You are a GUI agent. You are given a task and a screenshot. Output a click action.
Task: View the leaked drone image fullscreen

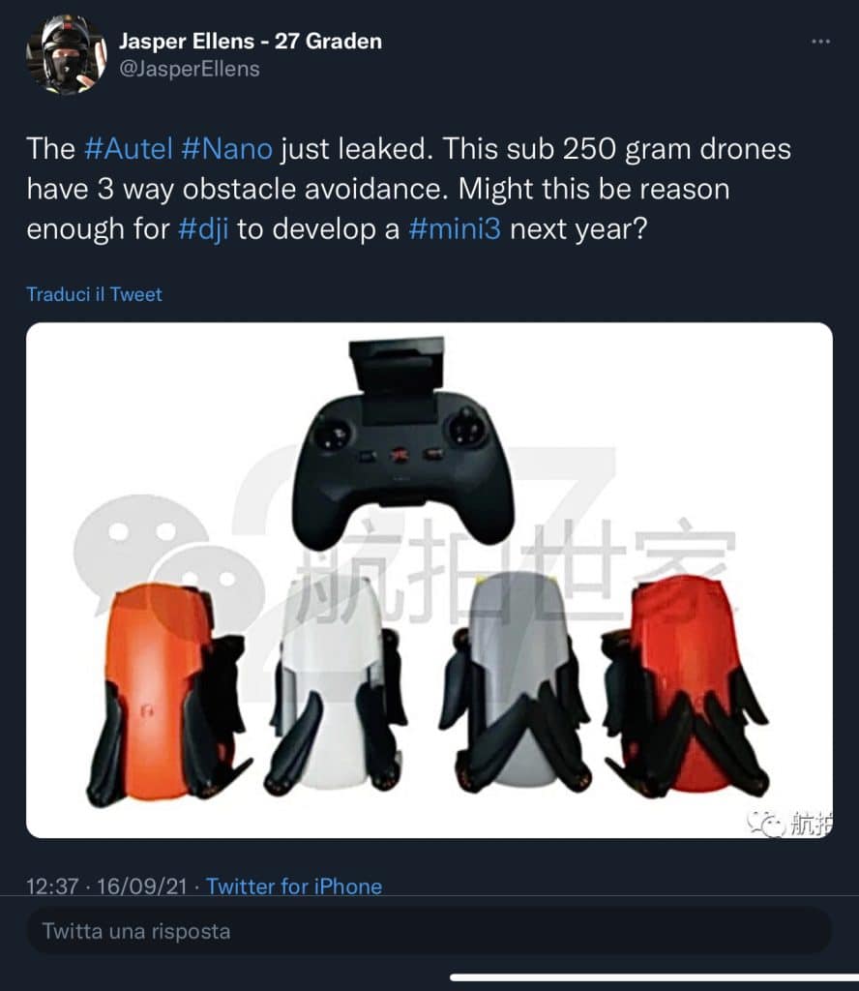pos(429,581)
